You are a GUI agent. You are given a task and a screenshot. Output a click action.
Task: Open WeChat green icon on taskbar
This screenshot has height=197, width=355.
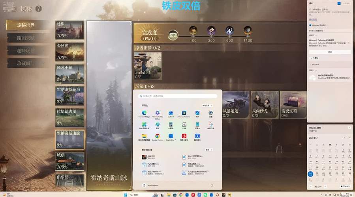(x=205, y=195)
